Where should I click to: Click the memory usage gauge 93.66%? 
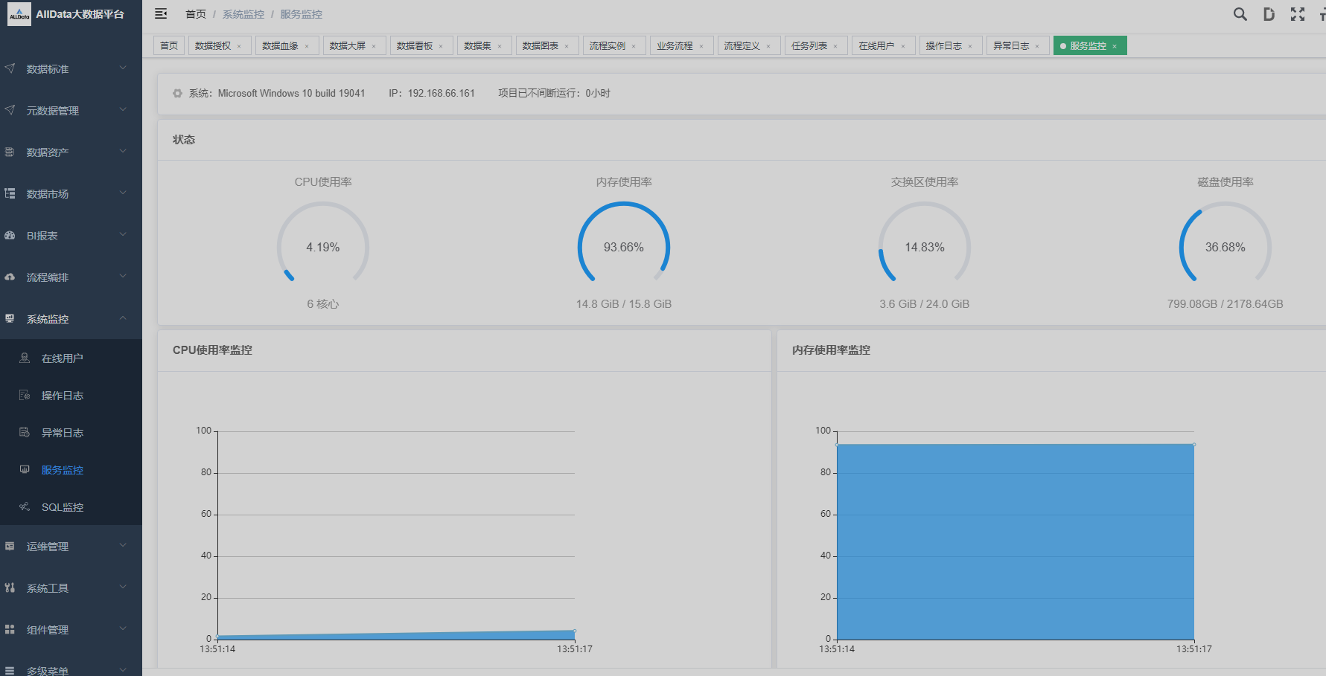tap(624, 247)
